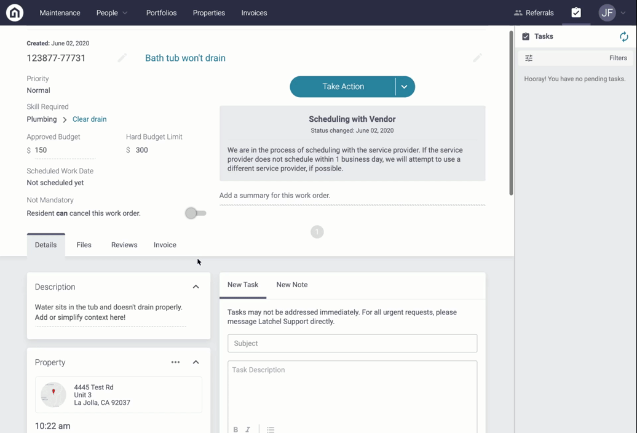
Task: Switch to the Files tab
Action: (x=84, y=245)
